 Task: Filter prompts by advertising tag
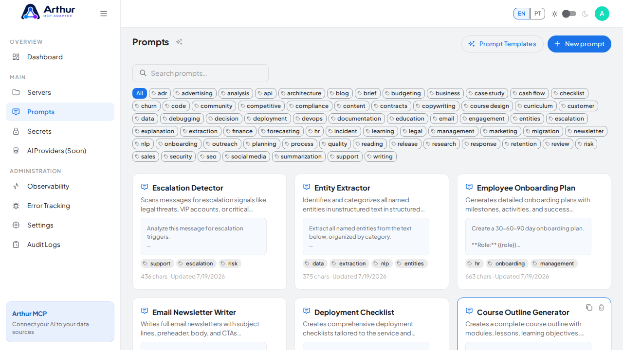[x=195, y=93]
